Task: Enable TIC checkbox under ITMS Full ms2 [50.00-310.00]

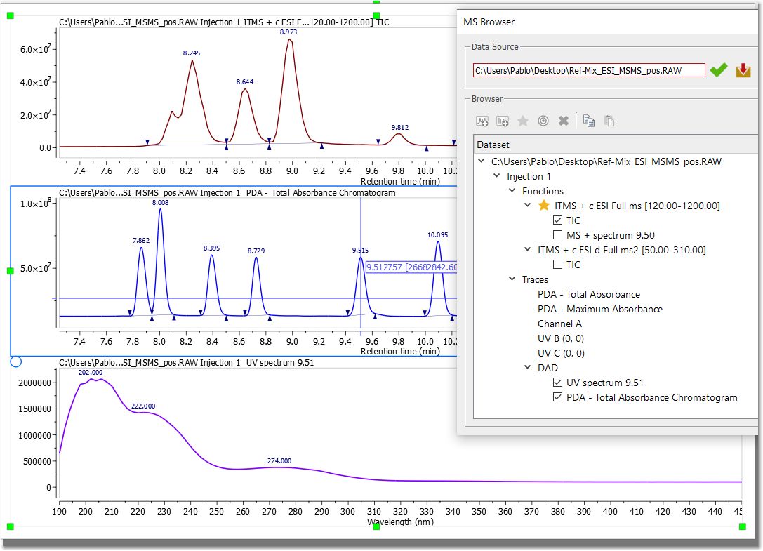Action: coord(557,265)
